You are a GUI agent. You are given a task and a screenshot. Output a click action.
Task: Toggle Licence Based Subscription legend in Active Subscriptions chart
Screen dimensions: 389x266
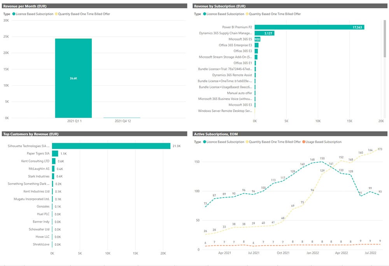pyautogui.click(x=225, y=142)
